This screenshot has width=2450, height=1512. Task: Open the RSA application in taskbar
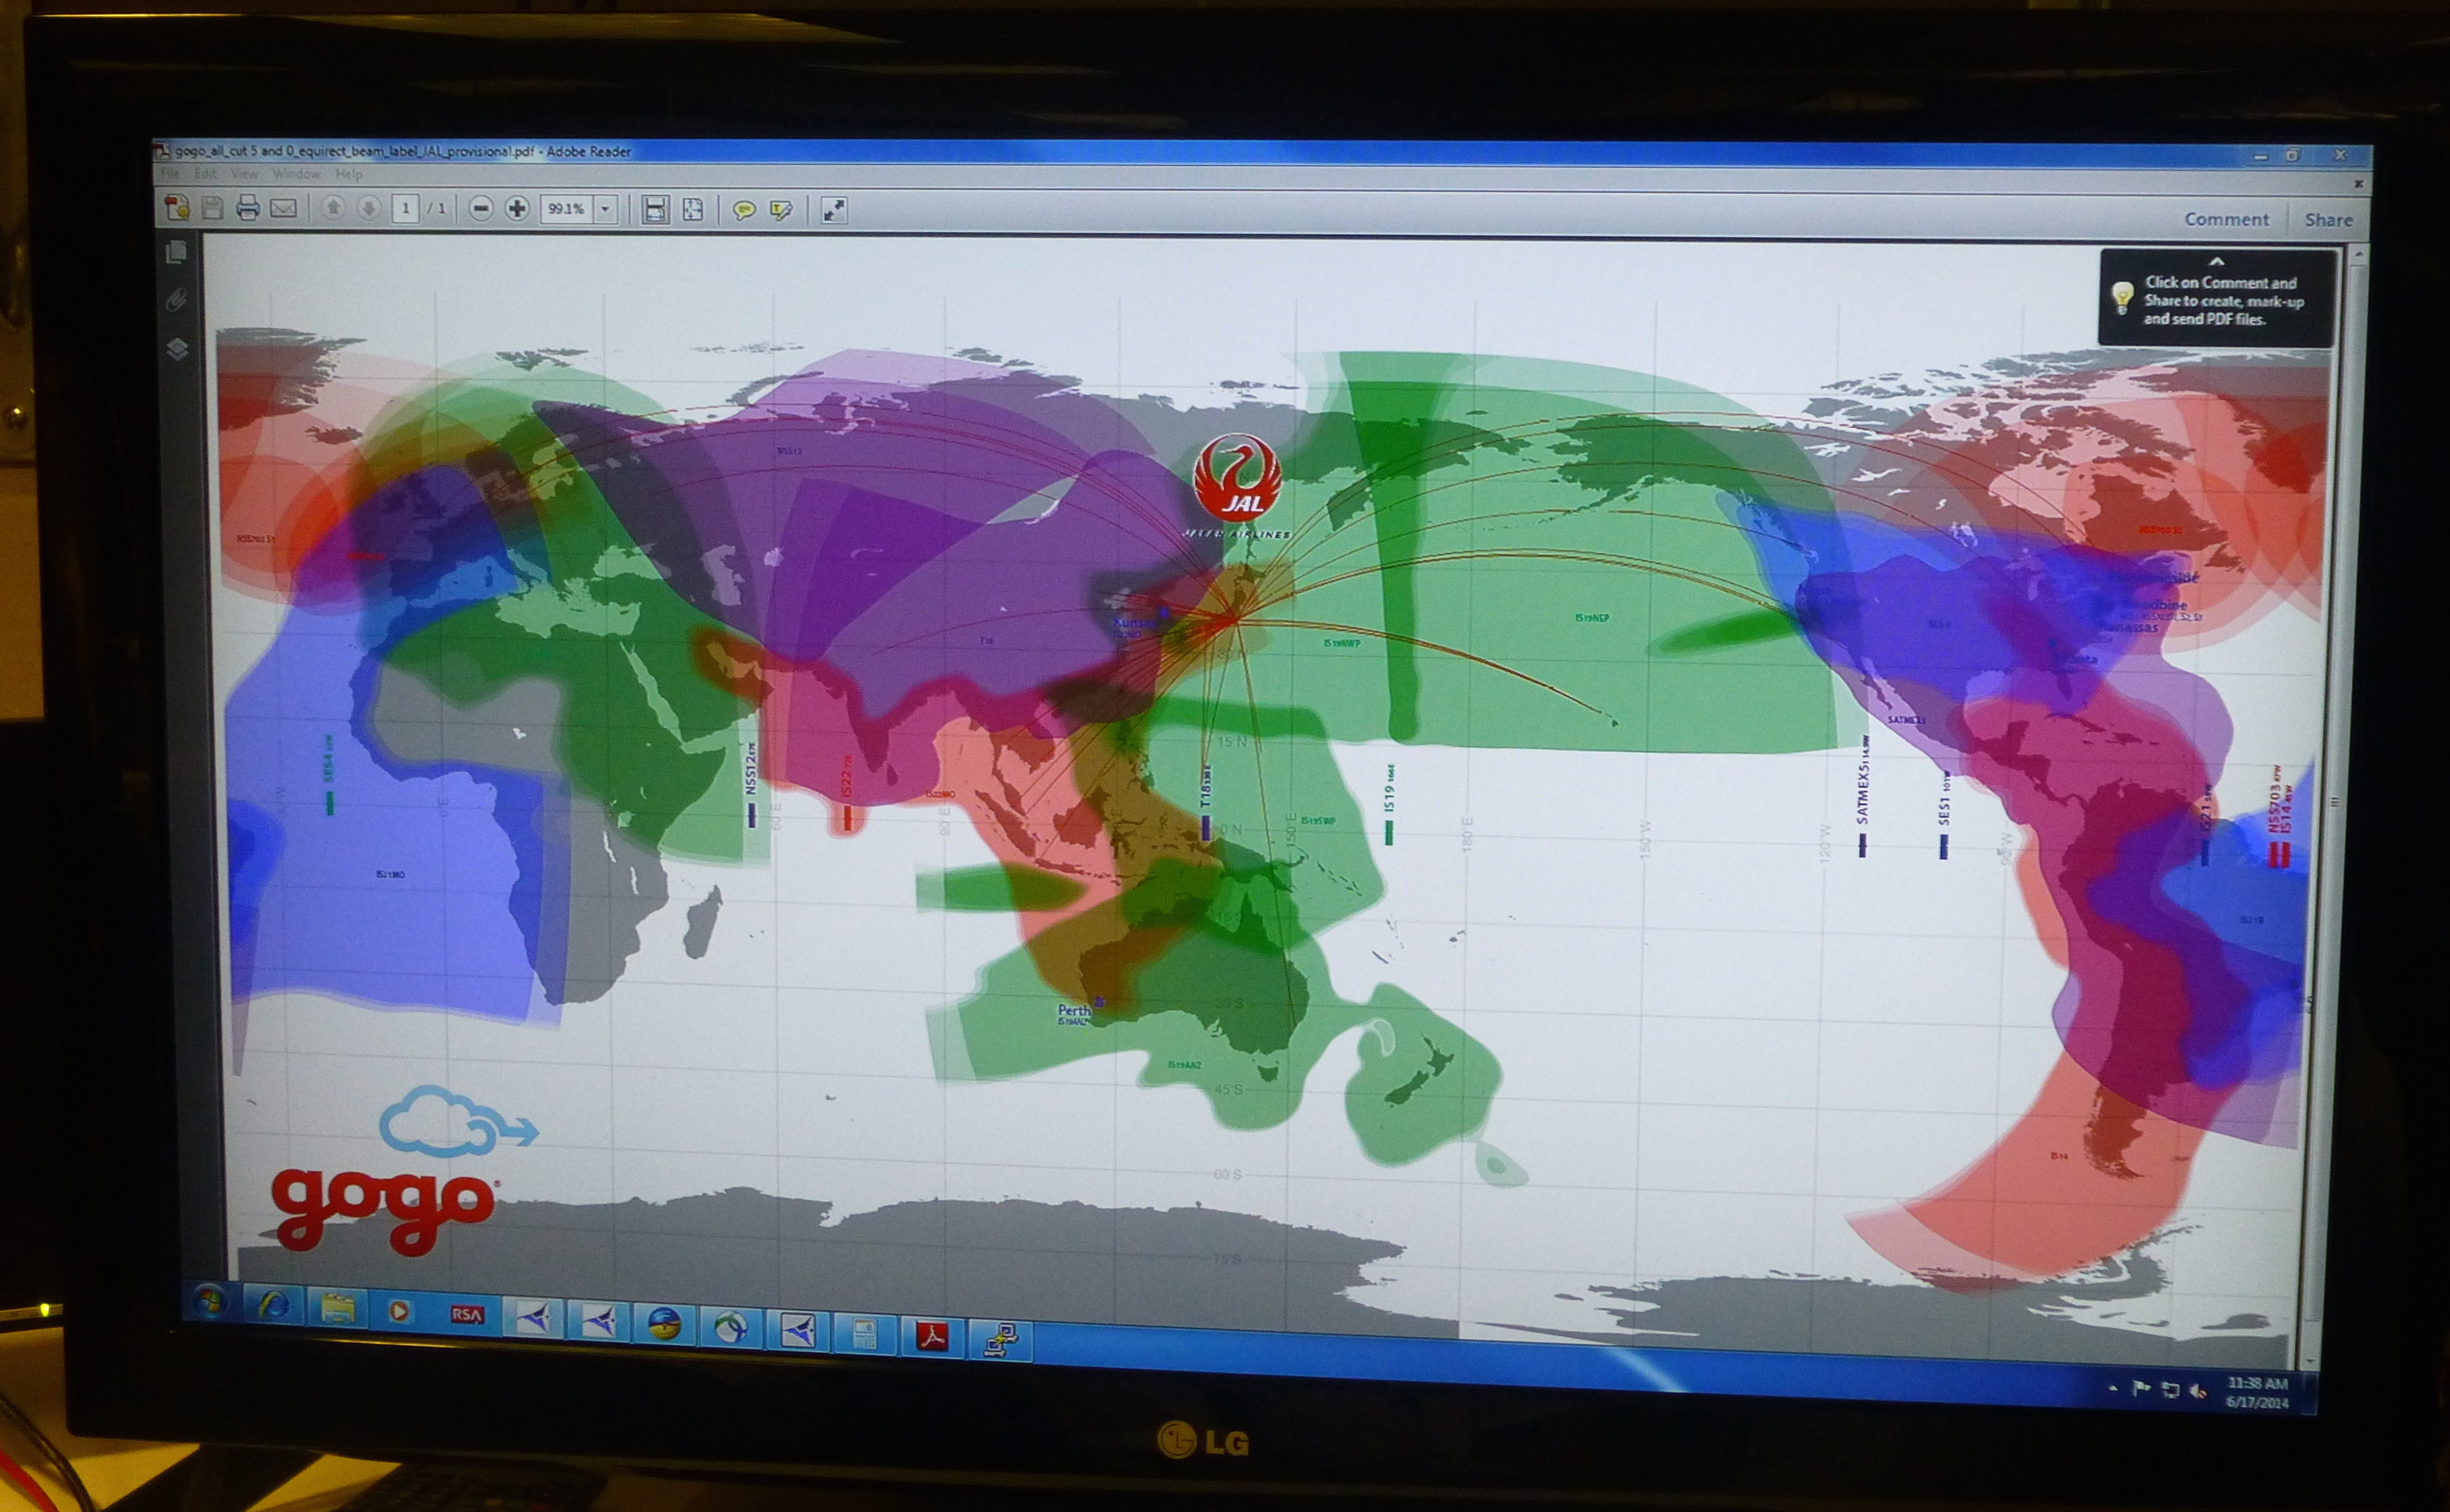pos(467,1315)
